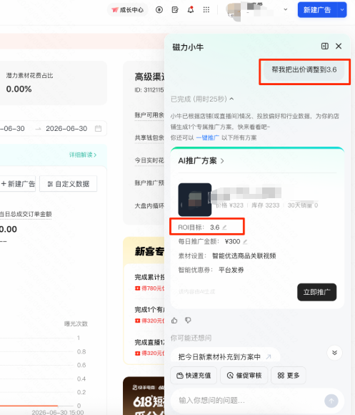Edit the ROI目标 3.6 pencil icon

tap(224, 228)
